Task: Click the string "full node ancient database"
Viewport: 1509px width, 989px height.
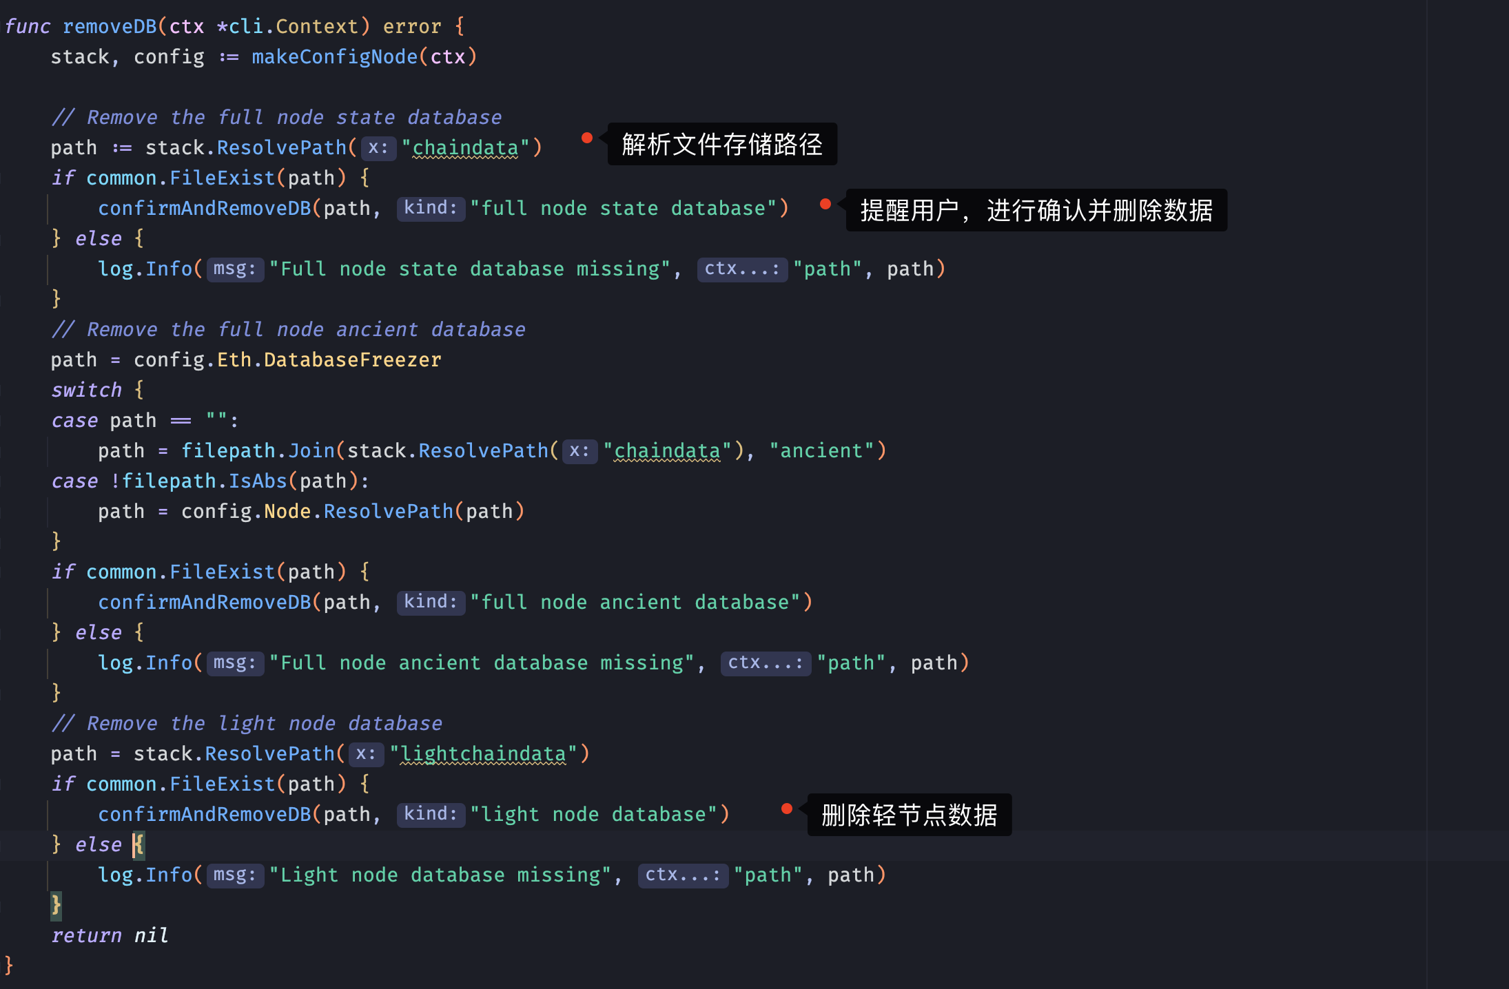Action: click(635, 603)
